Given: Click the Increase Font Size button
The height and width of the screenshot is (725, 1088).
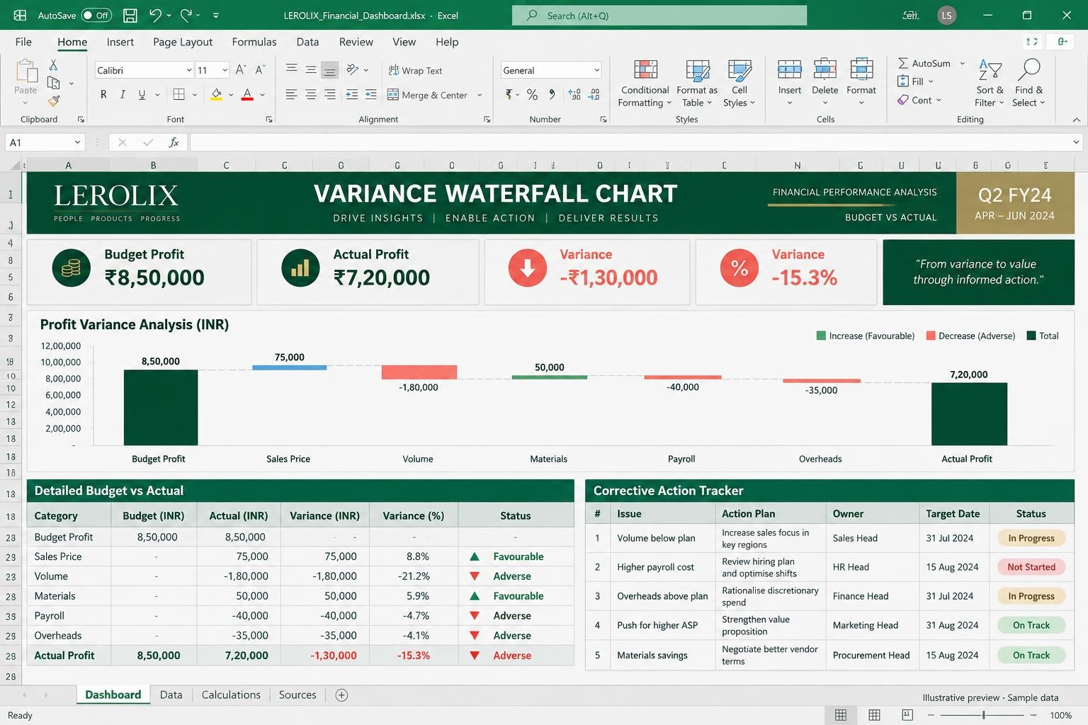Looking at the screenshot, I should click(241, 69).
